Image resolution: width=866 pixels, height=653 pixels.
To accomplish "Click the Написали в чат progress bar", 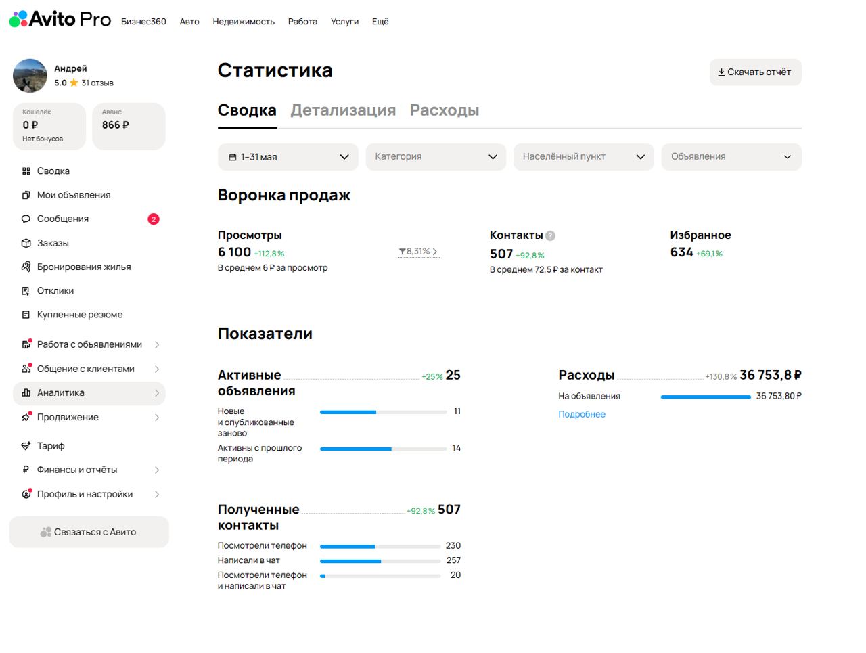I will pos(380,561).
